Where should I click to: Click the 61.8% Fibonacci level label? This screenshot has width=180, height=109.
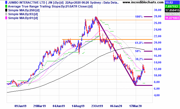(139, 43)
